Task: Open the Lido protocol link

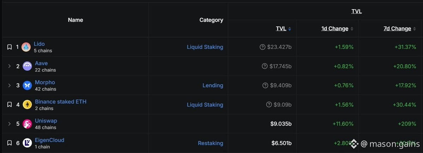Action: pos(39,44)
